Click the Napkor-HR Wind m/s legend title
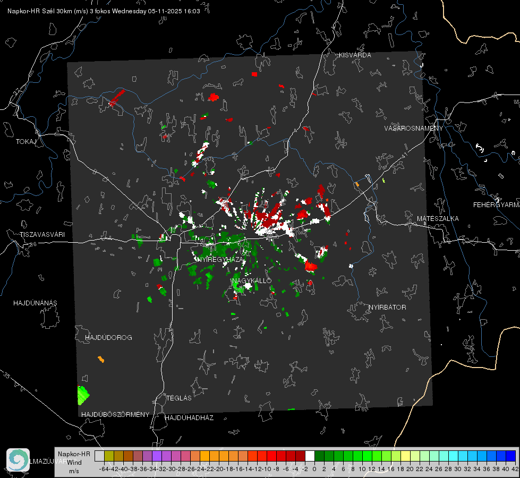 pos(74,462)
